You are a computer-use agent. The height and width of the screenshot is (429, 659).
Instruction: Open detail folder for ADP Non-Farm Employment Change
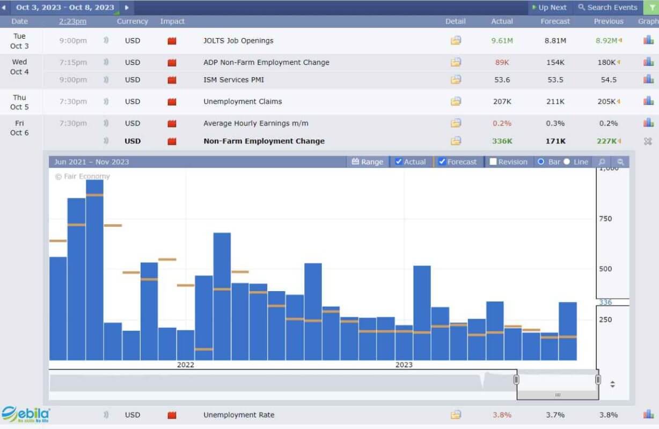456,62
